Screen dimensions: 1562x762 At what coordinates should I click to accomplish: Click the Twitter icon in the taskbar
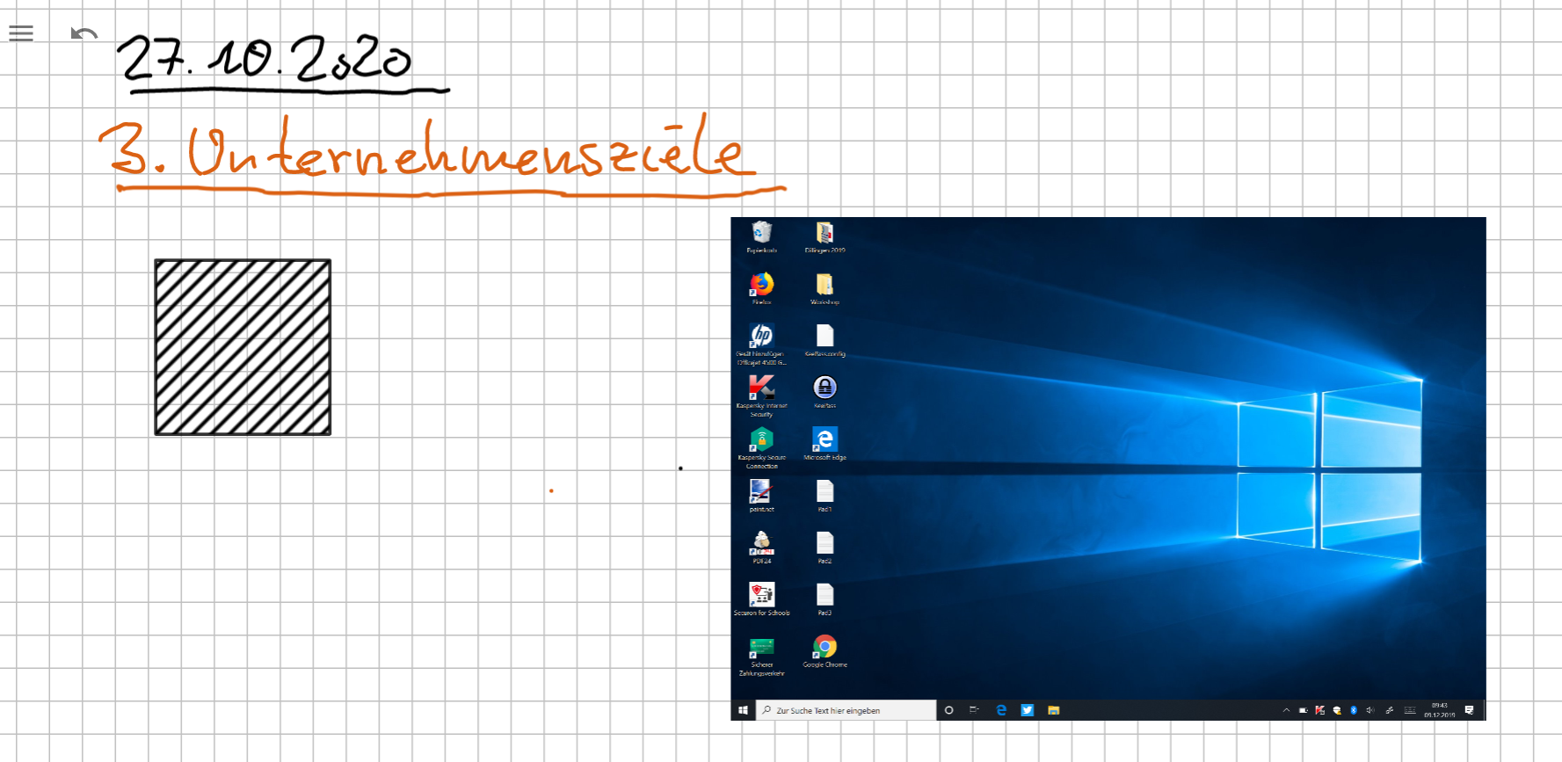[1027, 710]
